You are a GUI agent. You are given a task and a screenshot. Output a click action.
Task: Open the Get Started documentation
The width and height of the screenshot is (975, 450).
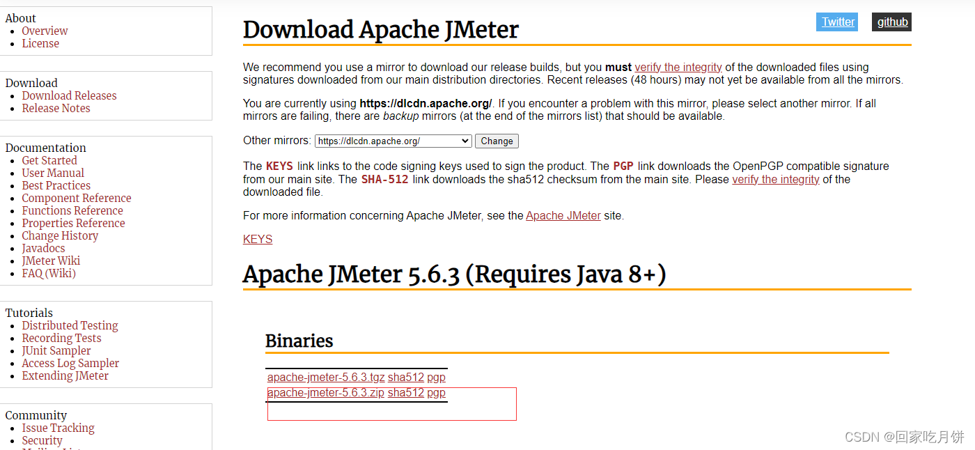click(x=49, y=160)
